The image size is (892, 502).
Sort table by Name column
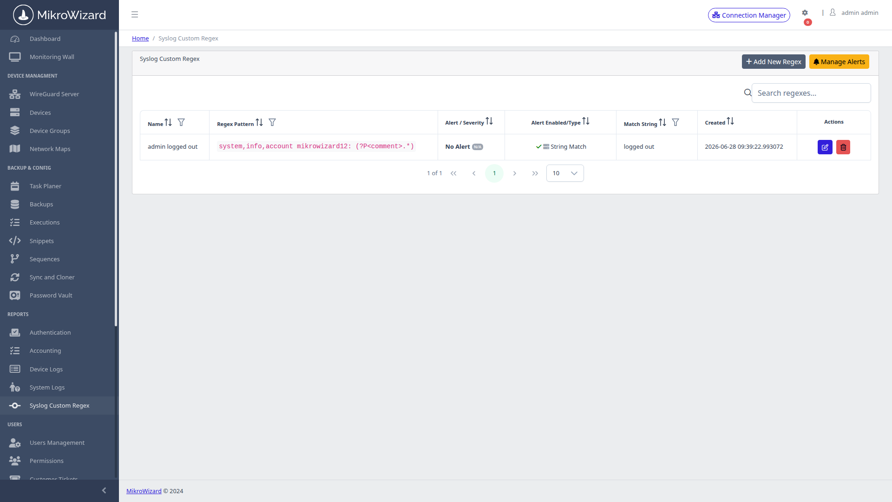click(x=168, y=122)
